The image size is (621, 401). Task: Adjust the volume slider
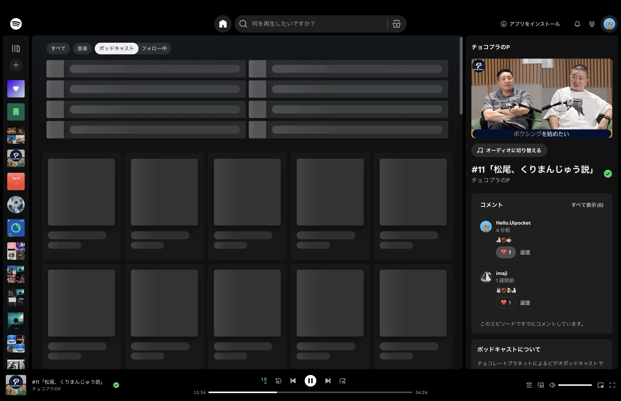[x=575, y=385]
